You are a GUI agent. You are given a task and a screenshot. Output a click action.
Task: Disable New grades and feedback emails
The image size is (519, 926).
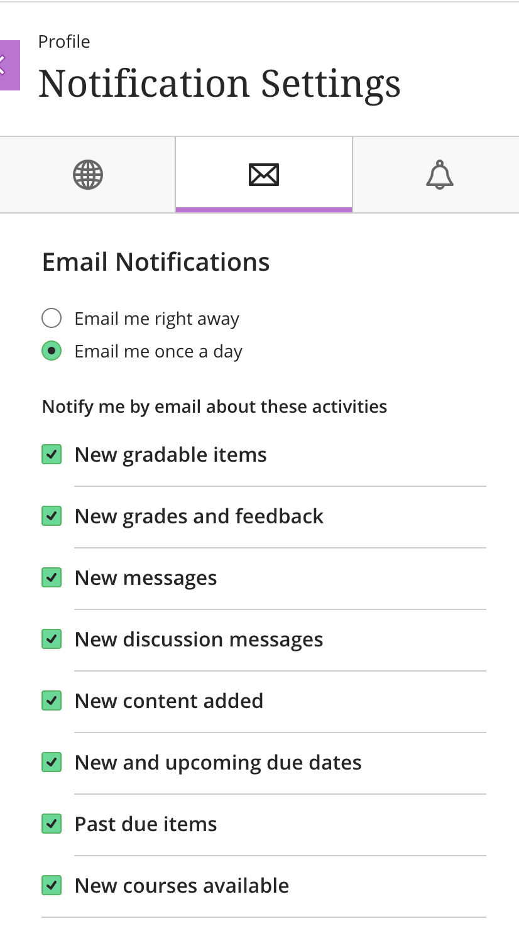tap(52, 516)
